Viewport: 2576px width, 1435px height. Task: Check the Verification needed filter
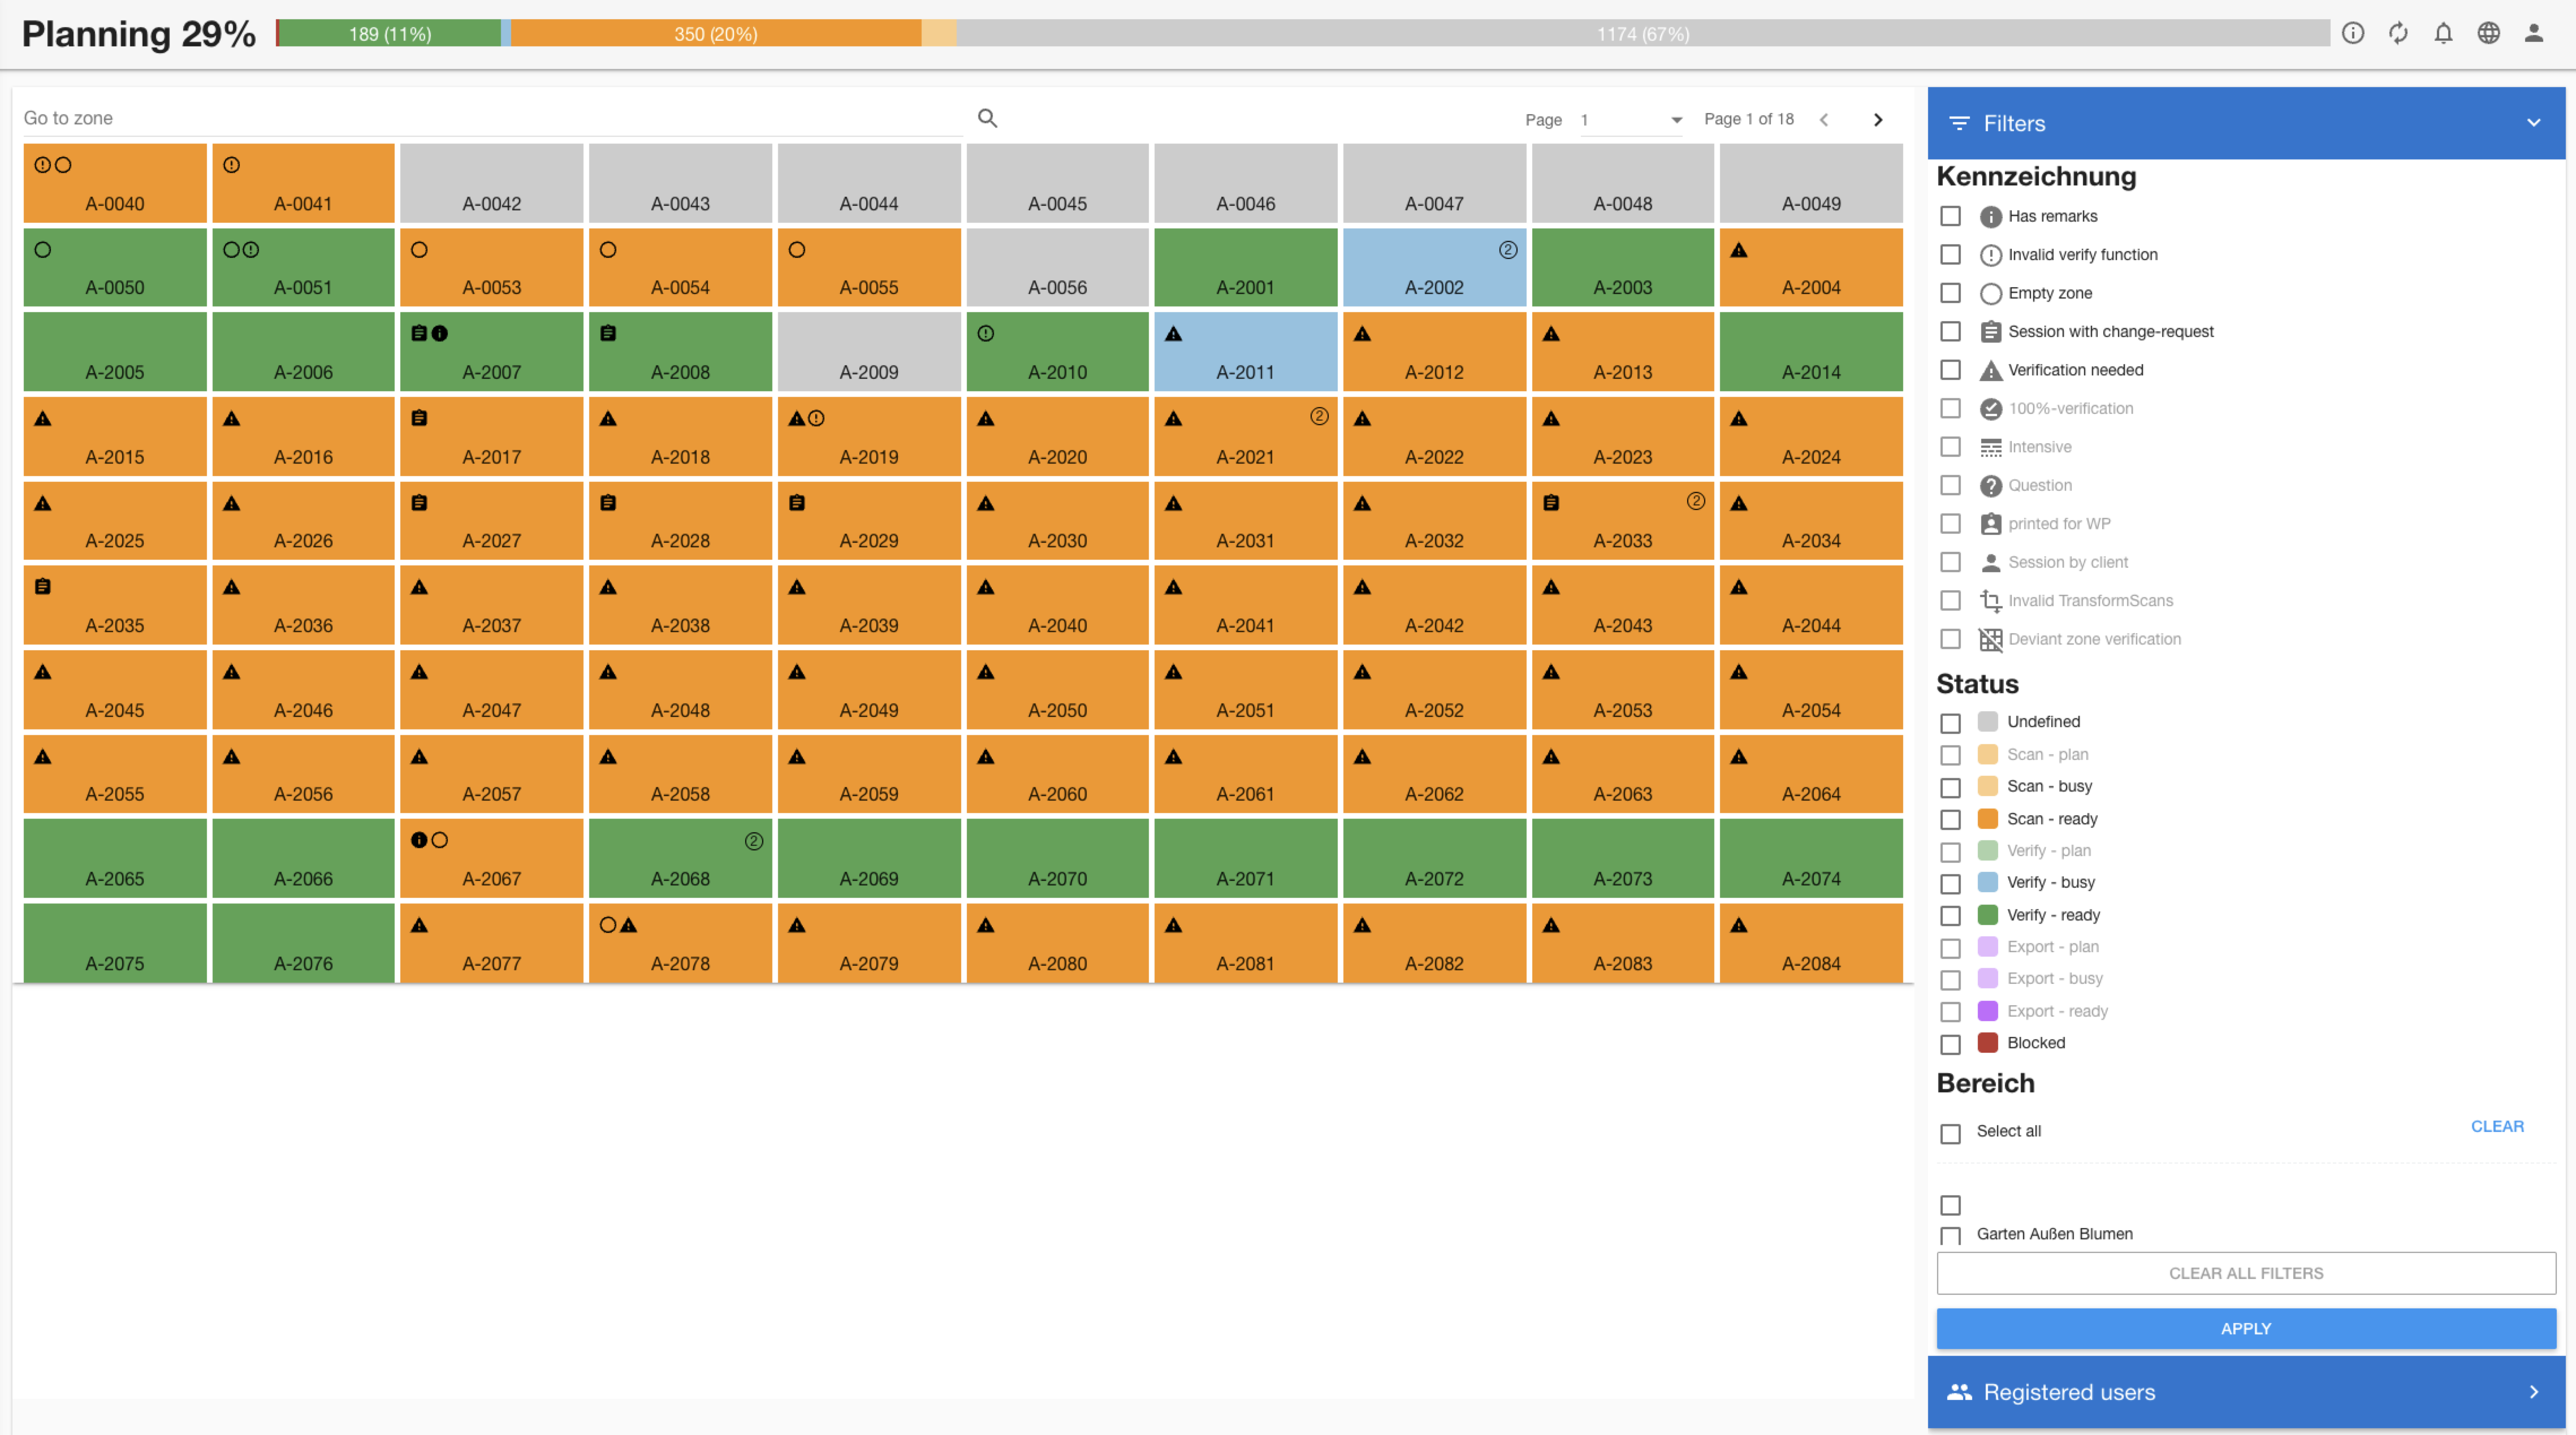[1950, 370]
